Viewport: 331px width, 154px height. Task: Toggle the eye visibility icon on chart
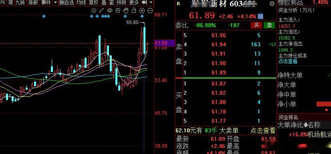pyautogui.click(x=110, y=10)
